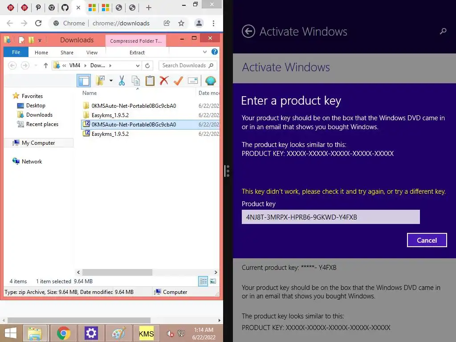
Task: Delete with the red X icon
Action: pos(164,81)
